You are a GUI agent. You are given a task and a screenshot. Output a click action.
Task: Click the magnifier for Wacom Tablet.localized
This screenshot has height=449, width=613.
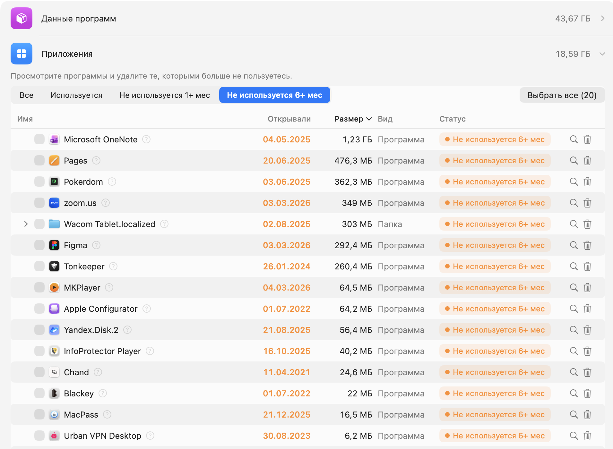[x=574, y=224]
